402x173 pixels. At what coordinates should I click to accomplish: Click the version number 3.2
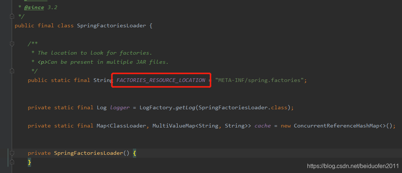[52, 7]
